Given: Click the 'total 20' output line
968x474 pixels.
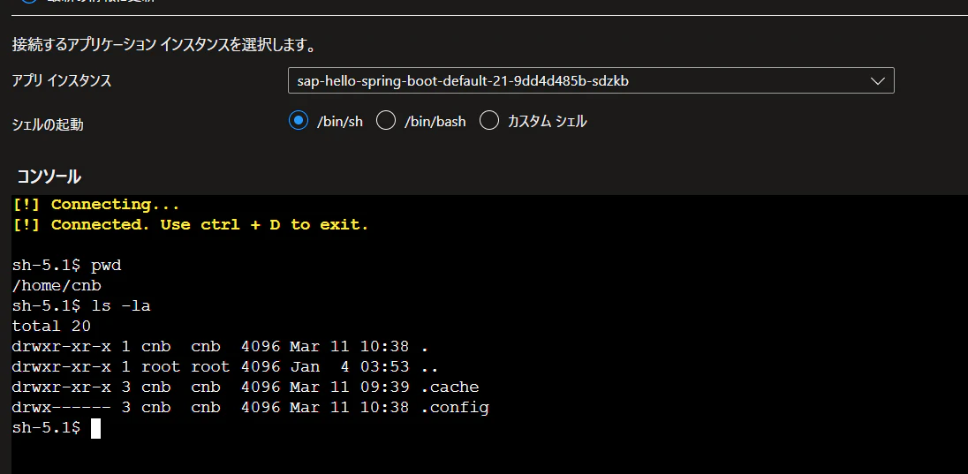Looking at the screenshot, I should (51, 326).
